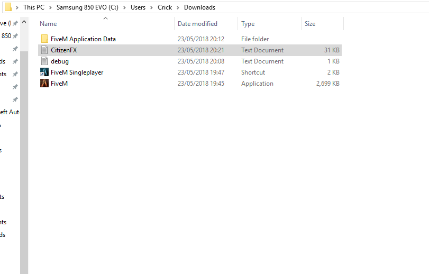Navigate to Crick breadcrumb

[x=165, y=7]
